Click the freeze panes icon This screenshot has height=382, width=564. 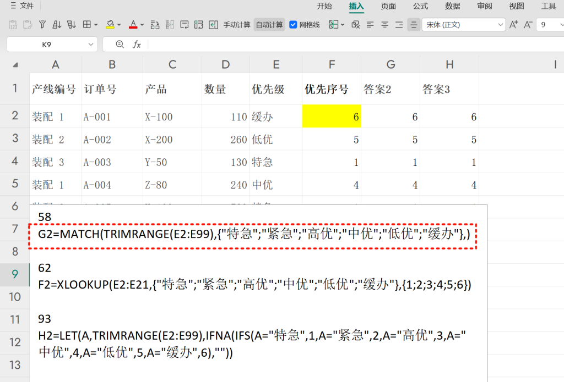tap(333, 24)
